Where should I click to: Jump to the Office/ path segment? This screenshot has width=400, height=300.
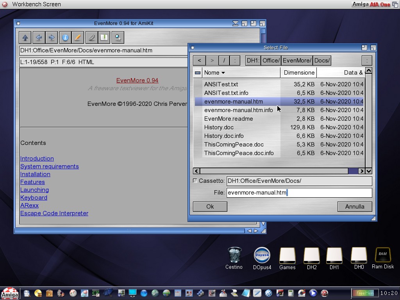point(271,61)
